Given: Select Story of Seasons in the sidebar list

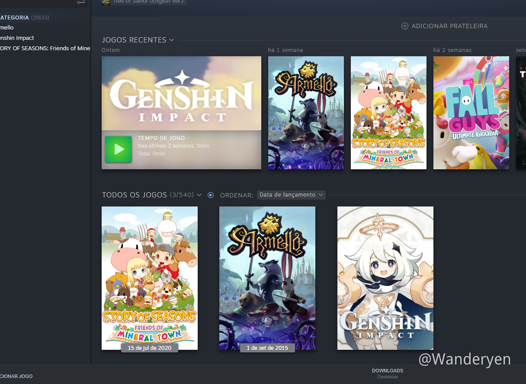Looking at the screenshot, I should point(45,48).
